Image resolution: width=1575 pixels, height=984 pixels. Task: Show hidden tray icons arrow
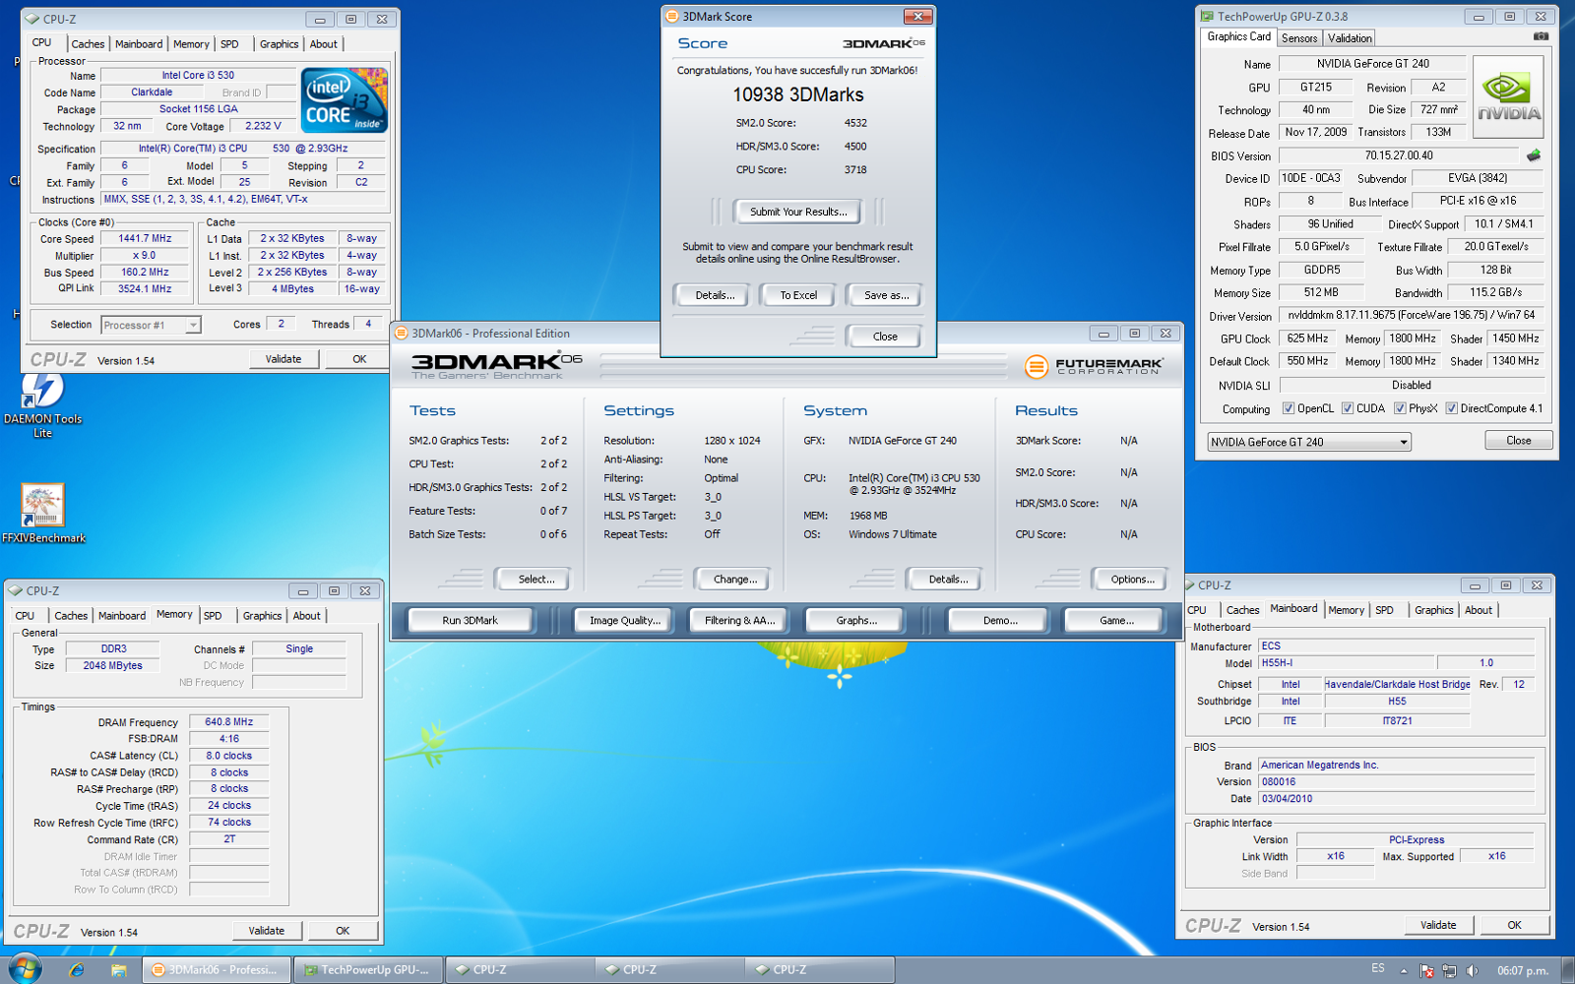[x=1404, y=970]
